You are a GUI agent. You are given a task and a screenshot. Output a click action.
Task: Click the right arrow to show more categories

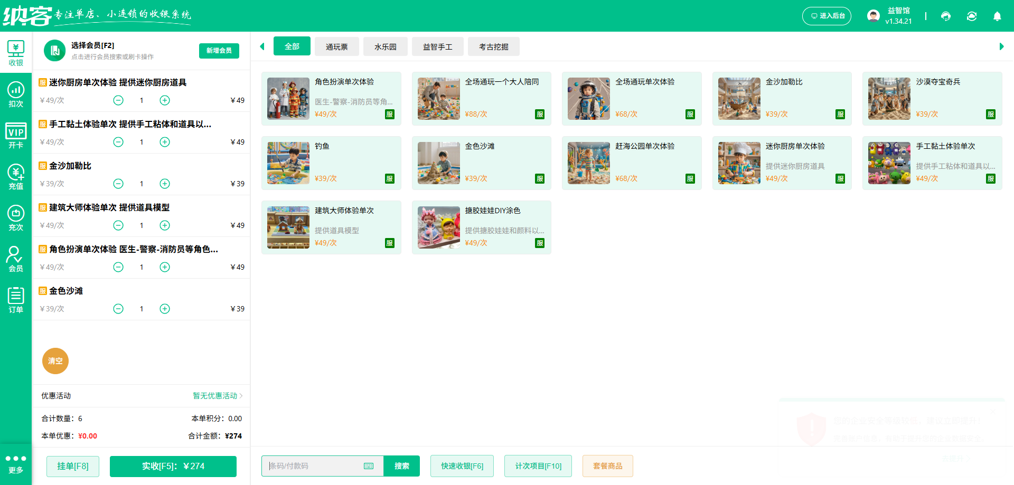(x=1001, y=46)
